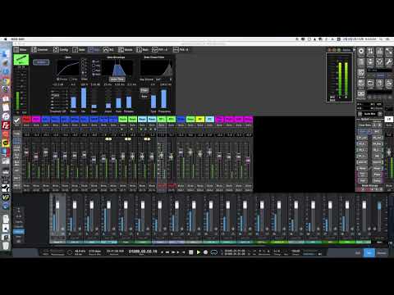Image resolution: width=394 pixels, height=295 pixels.
Task: Click the button right of the compressor icon
Action: point(41,62)
